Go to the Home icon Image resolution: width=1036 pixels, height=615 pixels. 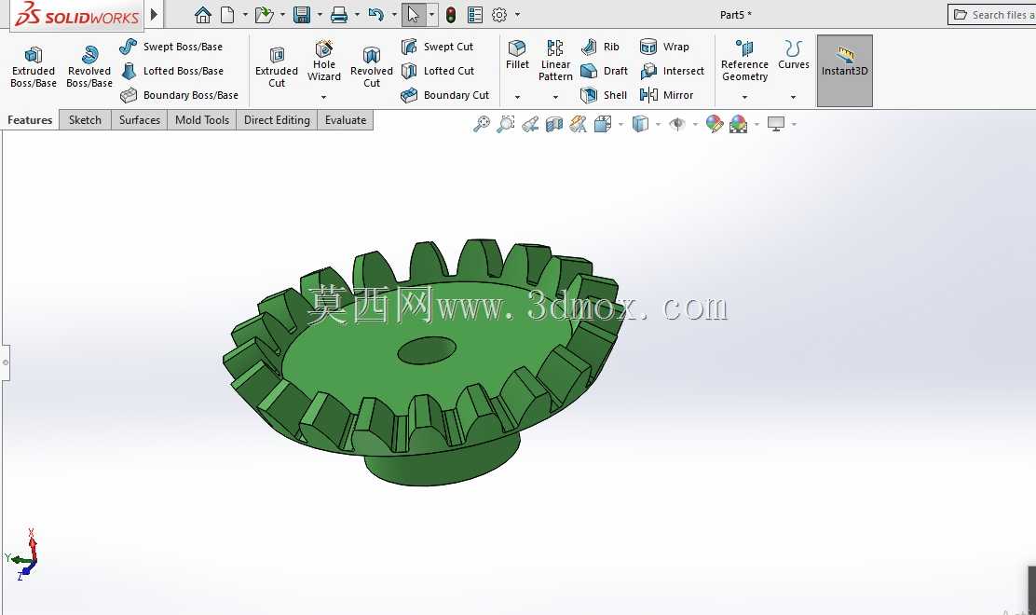(x=203, y=15)
